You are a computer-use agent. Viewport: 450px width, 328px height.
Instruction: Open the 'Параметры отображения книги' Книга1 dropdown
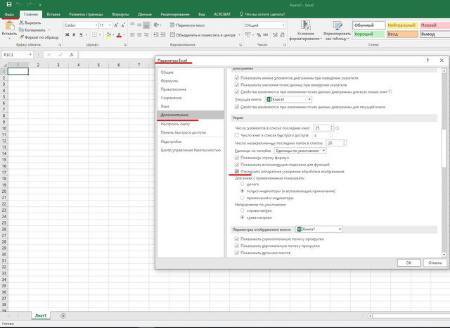click(x=340, y=229)
